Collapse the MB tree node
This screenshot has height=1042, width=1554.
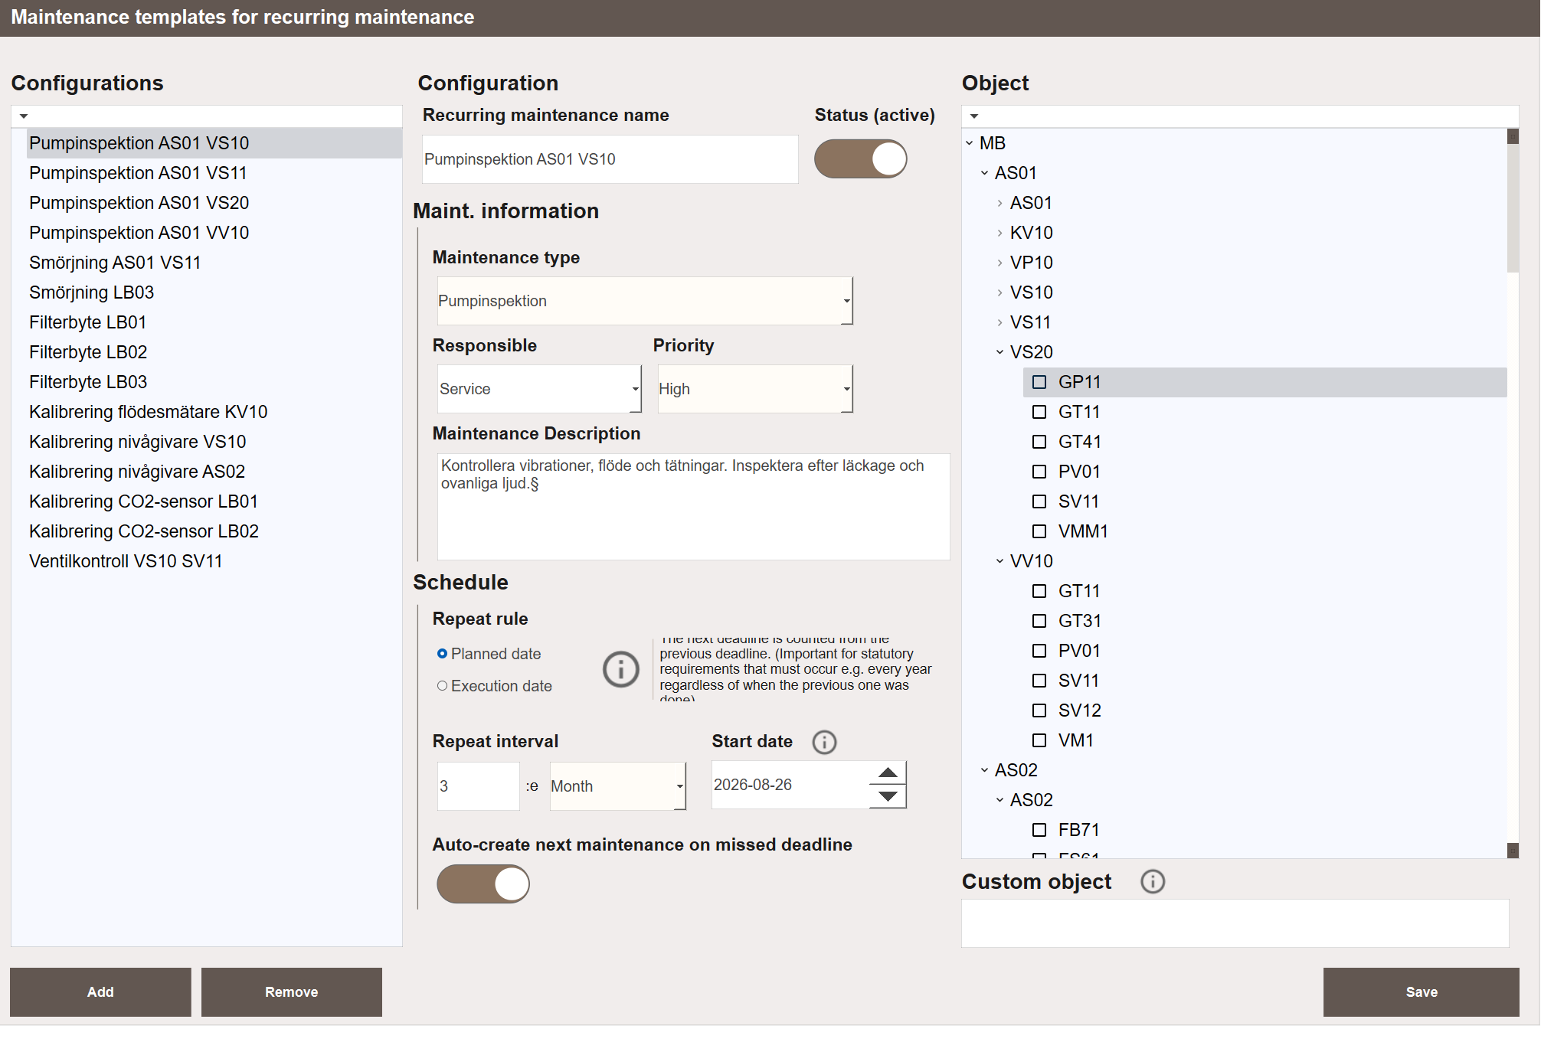coord(970,143)
